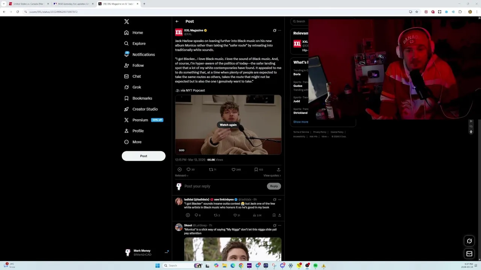Open the floating Messages envelope button
481x270 pixels.
point(469,254)
